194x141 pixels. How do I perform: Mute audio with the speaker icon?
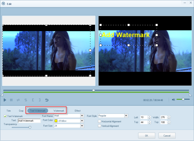[173, 100]
